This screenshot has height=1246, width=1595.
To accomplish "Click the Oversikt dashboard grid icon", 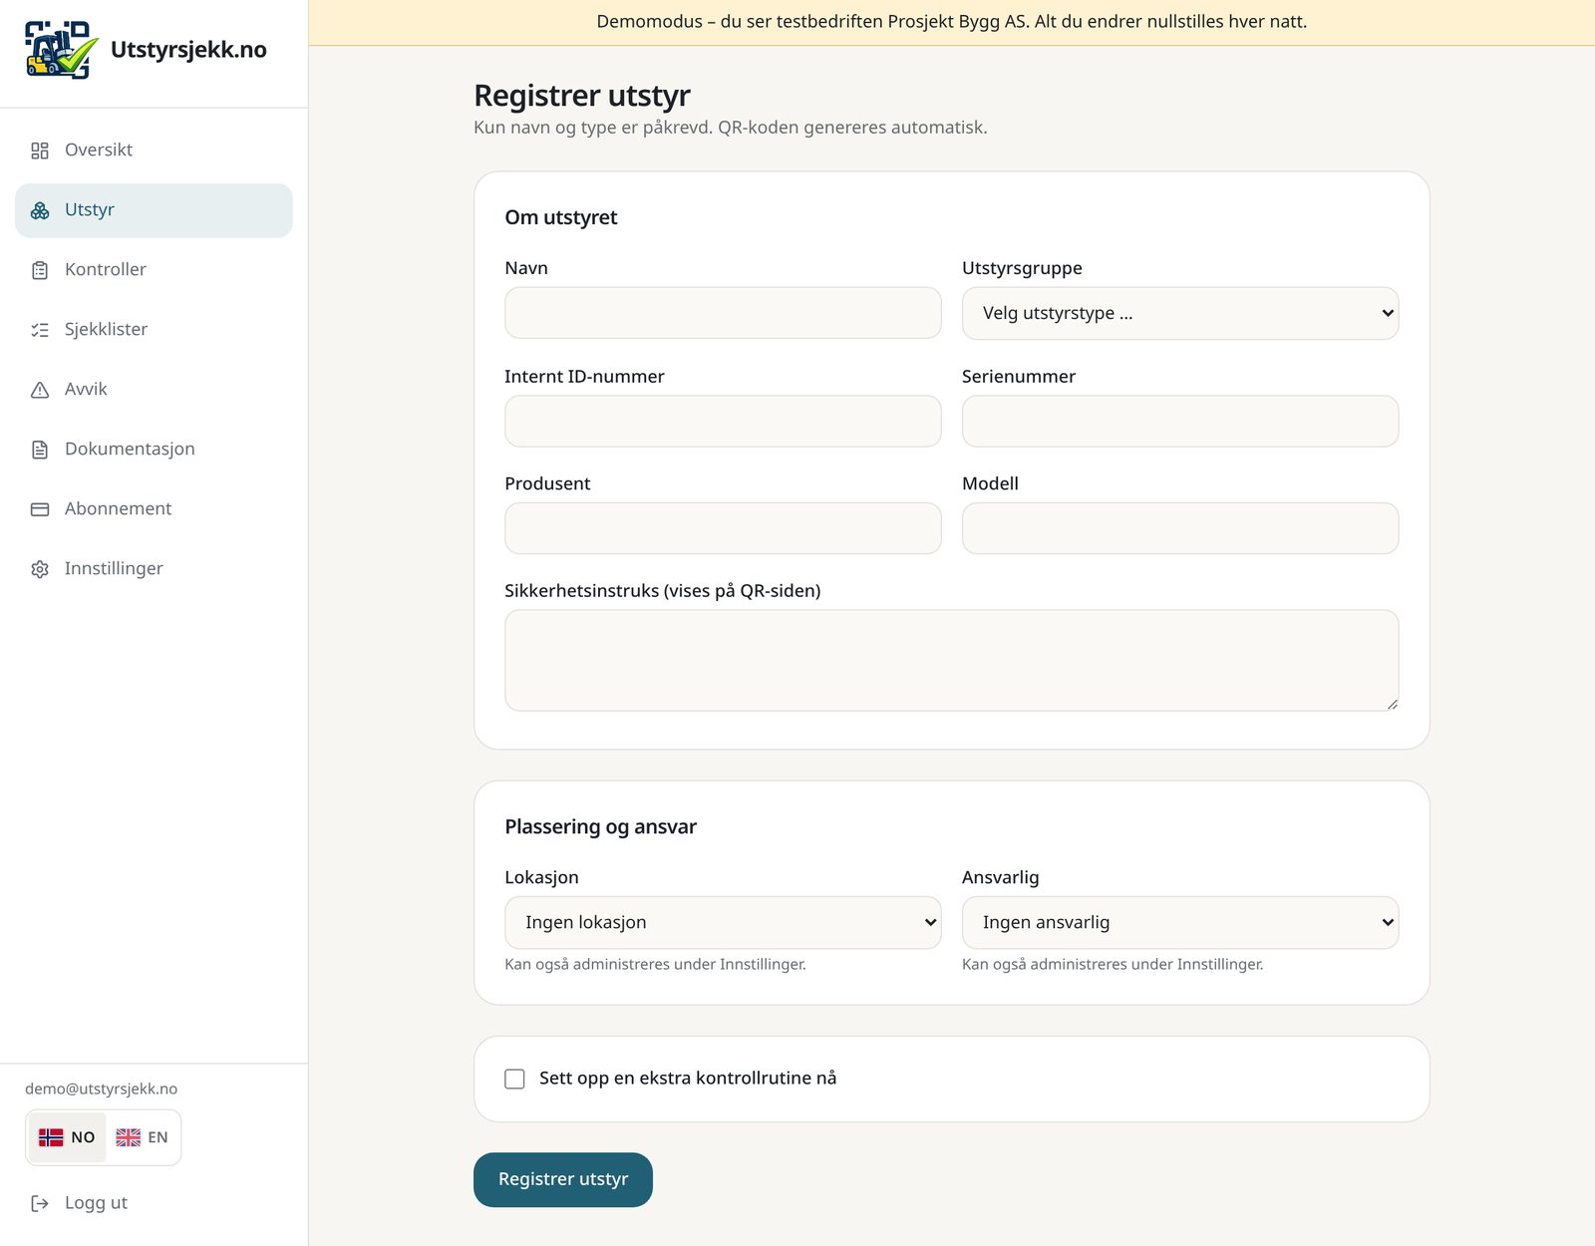I will (x=40, y=151).
